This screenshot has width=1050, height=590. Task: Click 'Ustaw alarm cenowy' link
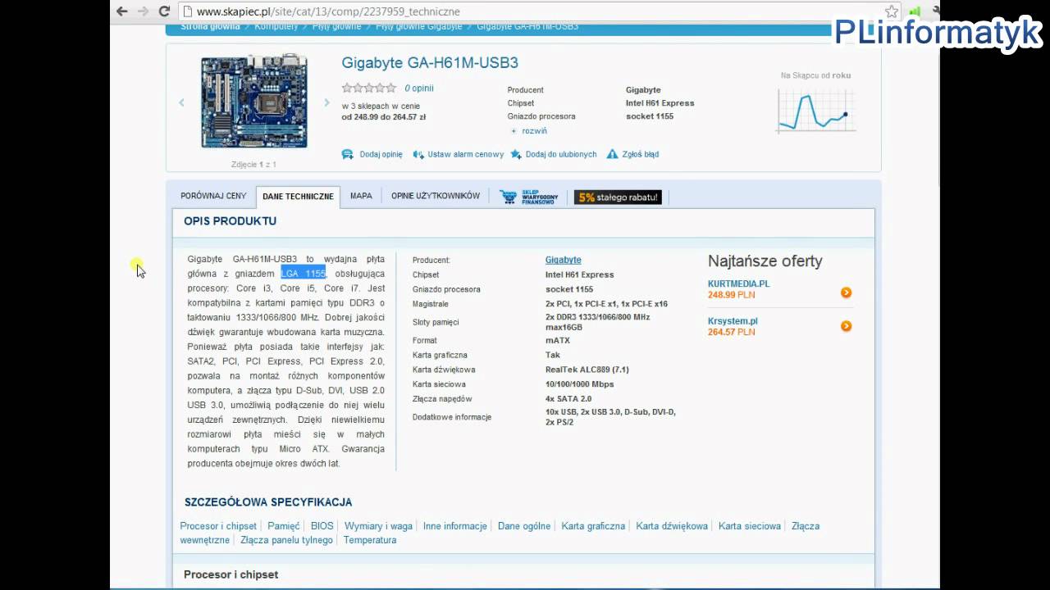click(x=465, y=154)
